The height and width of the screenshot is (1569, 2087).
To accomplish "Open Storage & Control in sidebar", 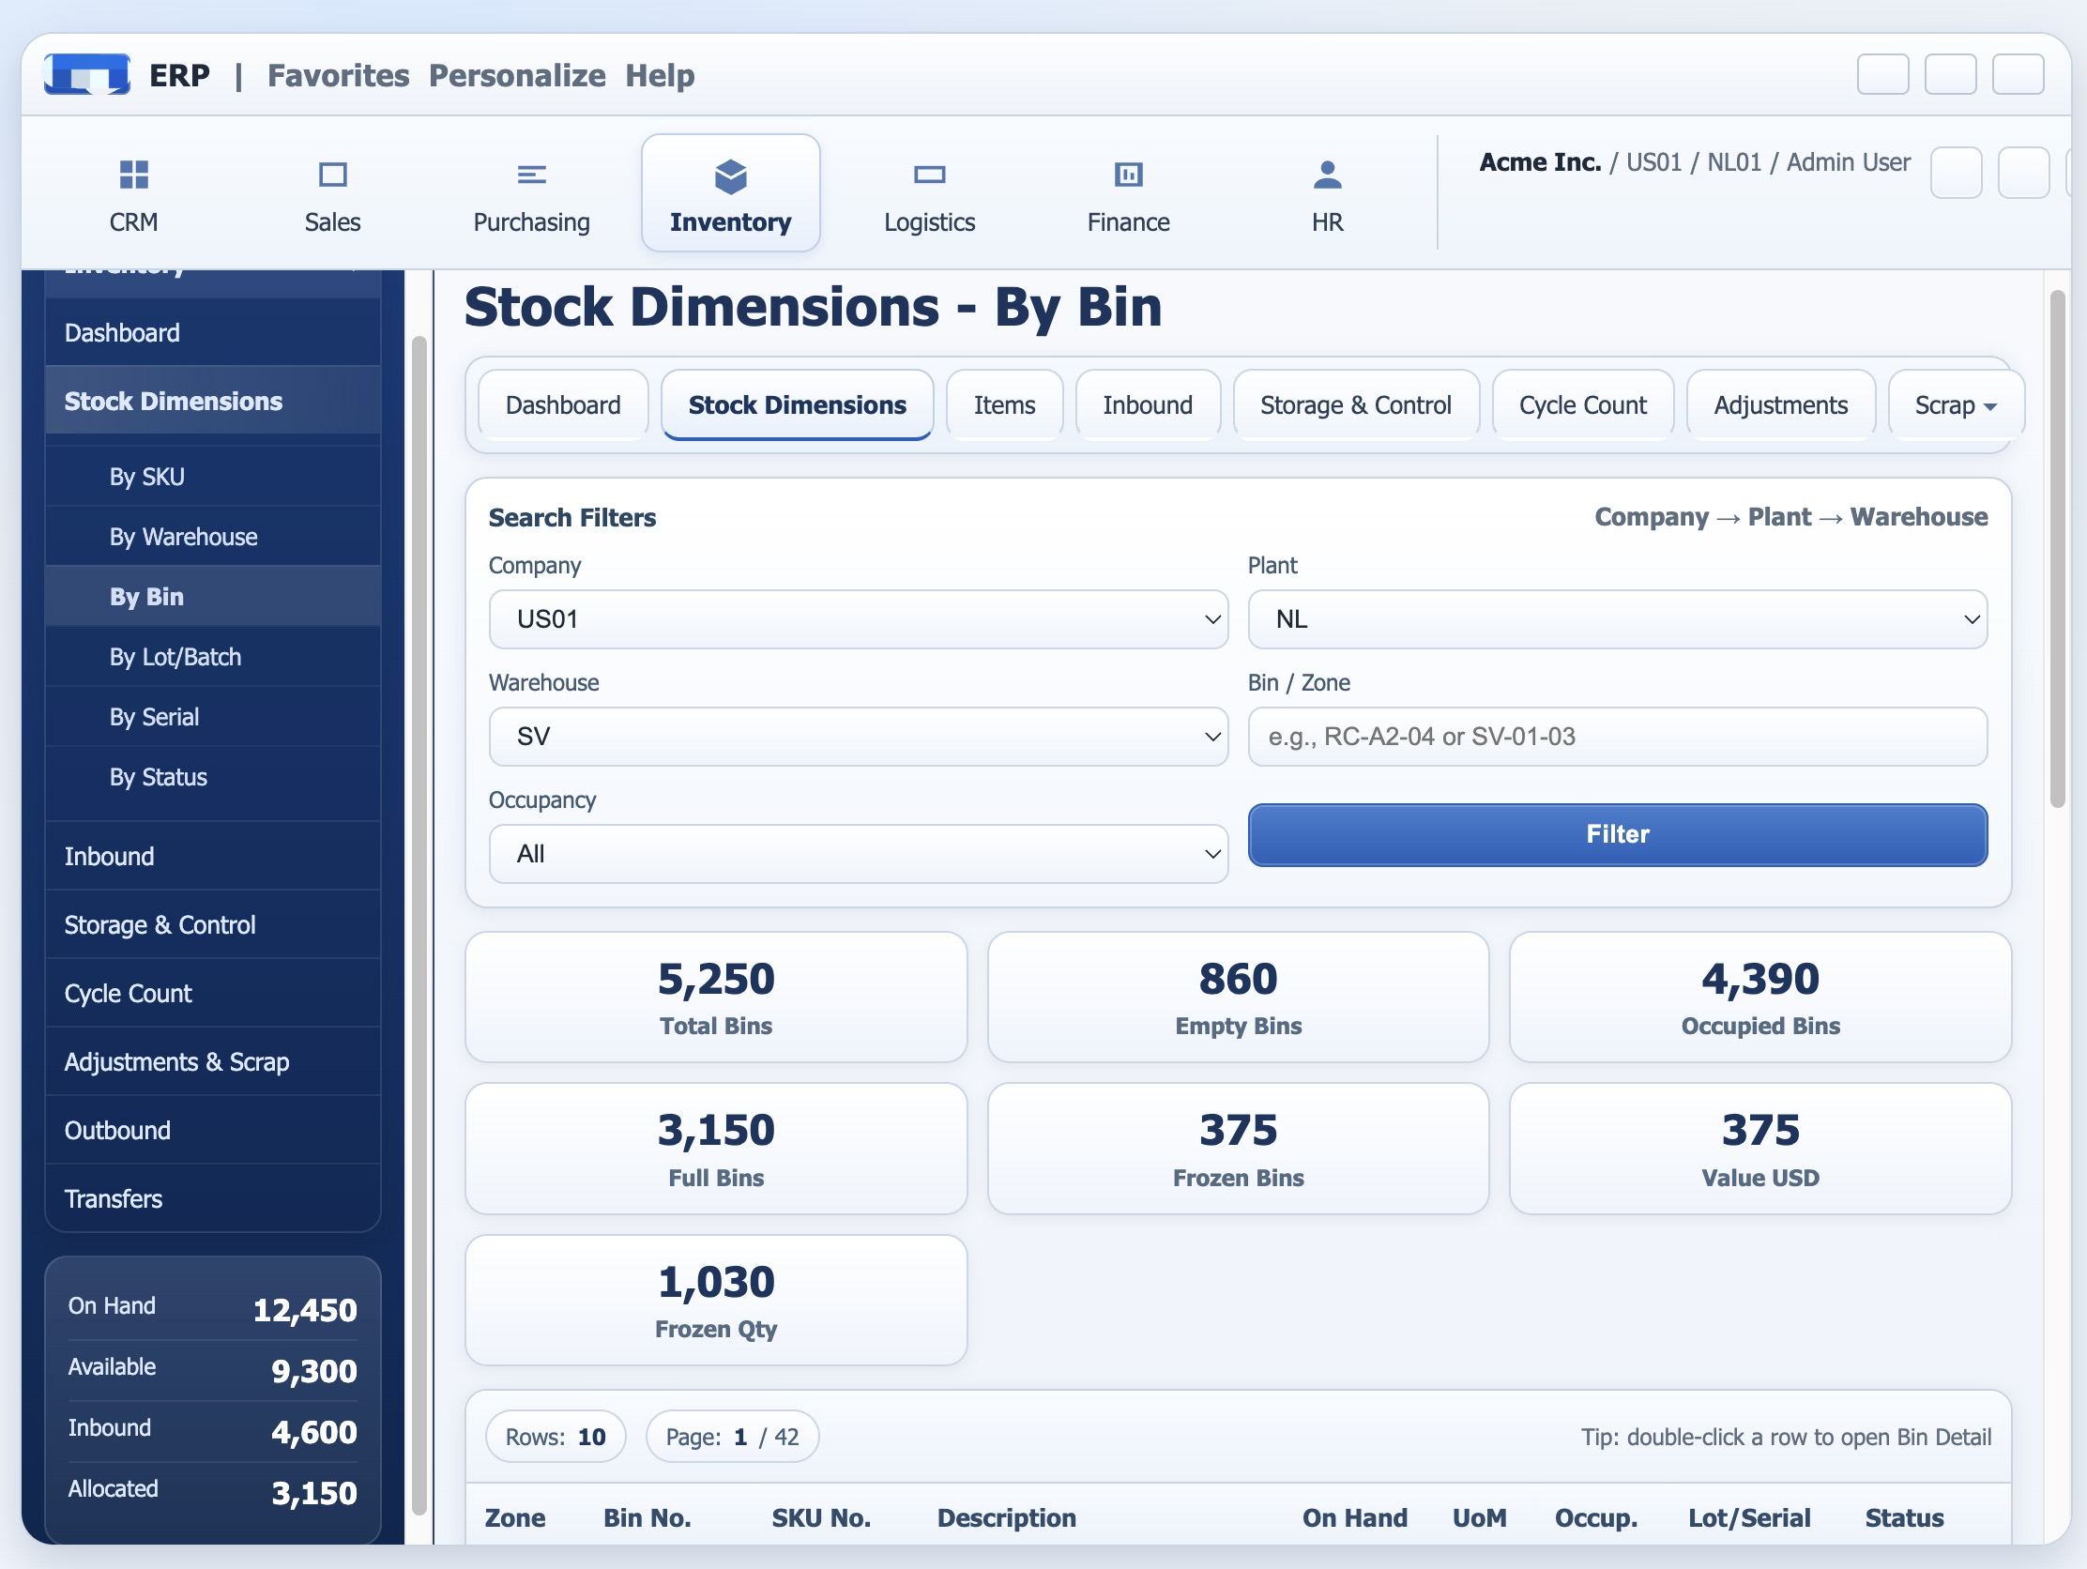I will click(x=212, y=925).
